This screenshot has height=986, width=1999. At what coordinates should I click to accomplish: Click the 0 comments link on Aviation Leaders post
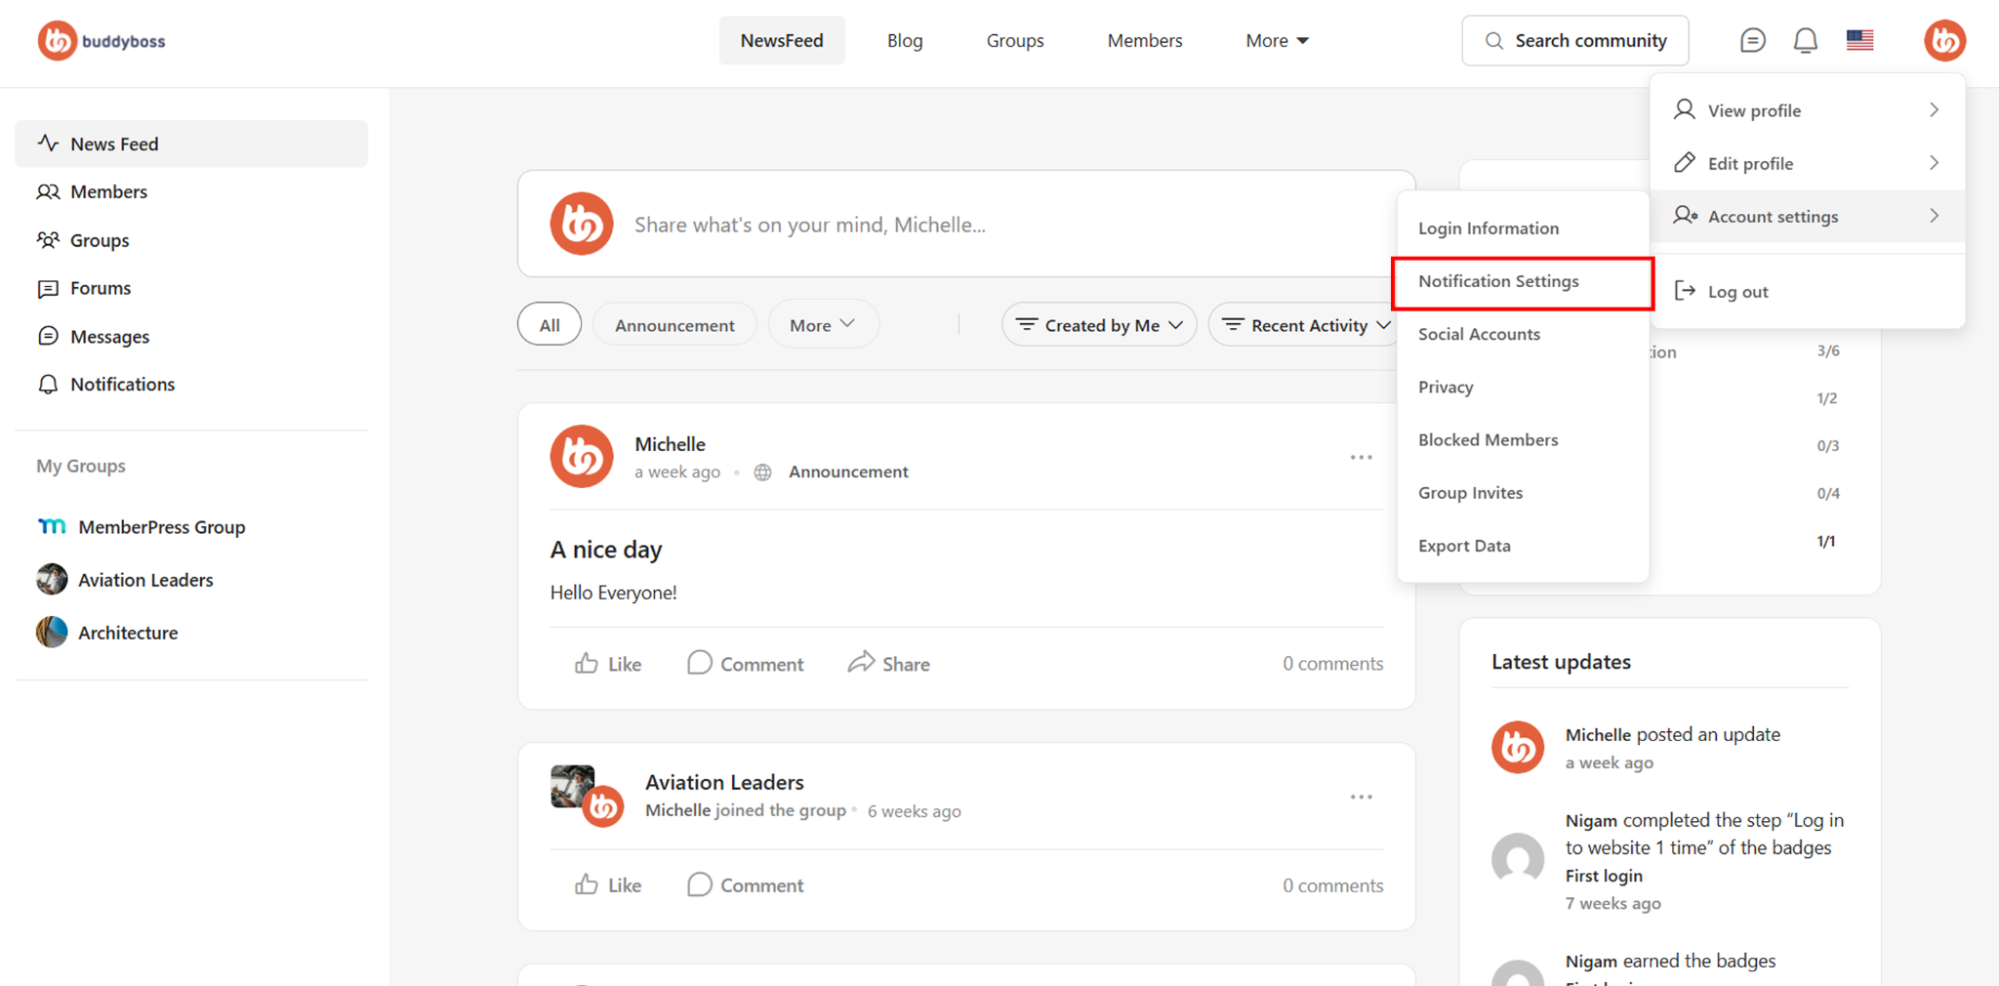1332,885
